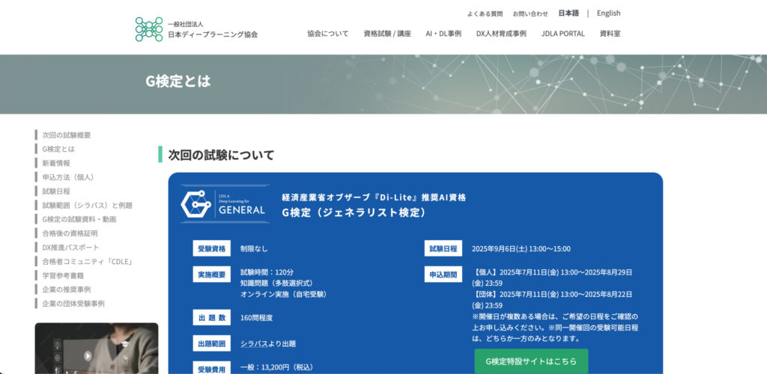Open 試験日程 in sidebar
The height and width of the screenshot is (374, 767).
tap(55, 191)
